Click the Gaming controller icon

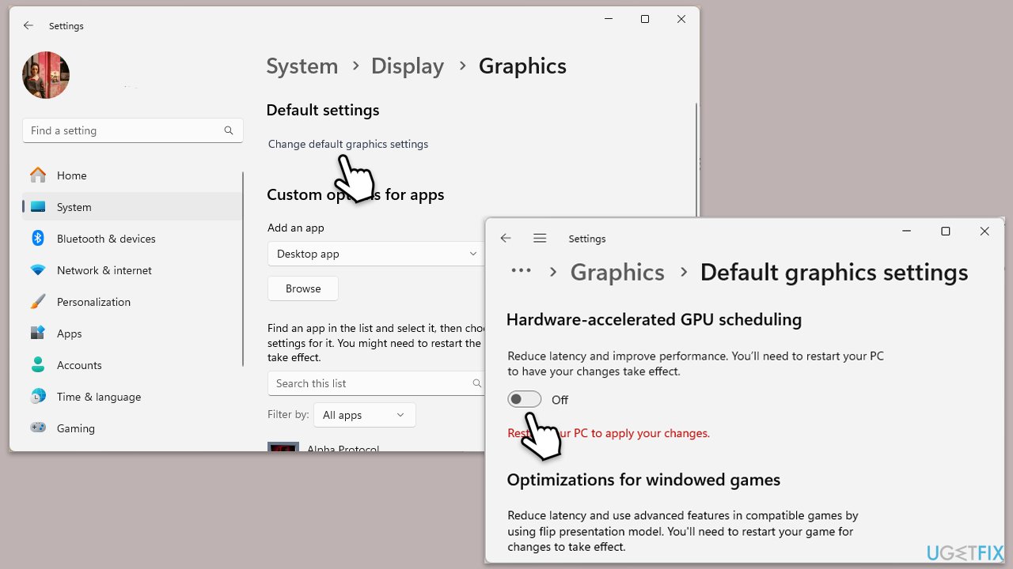pyautogui.click(x=38, y=428)
